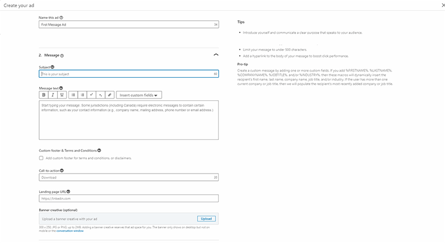
Task: Click the Landing page URL field
Action: [x=129, y=198]
